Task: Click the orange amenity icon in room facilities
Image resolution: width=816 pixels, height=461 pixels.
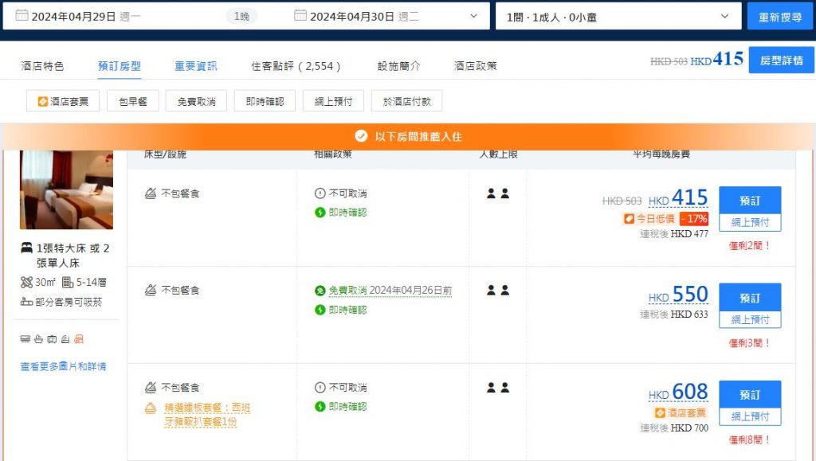Action: [x=78, y=339]
